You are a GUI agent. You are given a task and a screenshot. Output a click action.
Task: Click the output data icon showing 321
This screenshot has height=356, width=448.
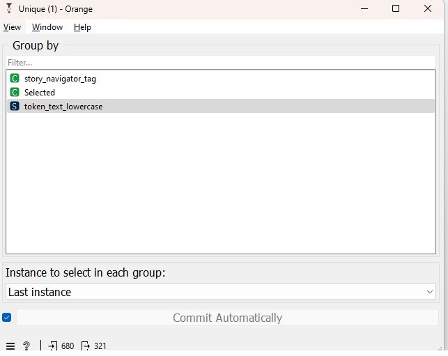tap(85, 346)
